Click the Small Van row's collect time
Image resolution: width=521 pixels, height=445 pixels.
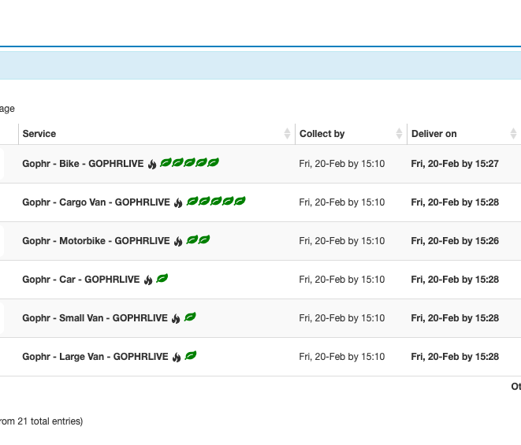coord(342,318)
